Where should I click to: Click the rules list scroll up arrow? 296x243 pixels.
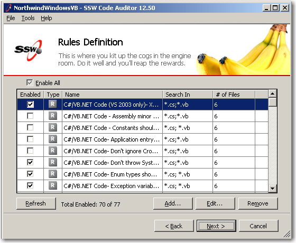pyautogui.click(x=272, y=94)
